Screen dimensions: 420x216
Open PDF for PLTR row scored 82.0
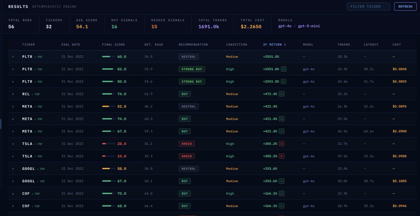[x=38, y=69]
